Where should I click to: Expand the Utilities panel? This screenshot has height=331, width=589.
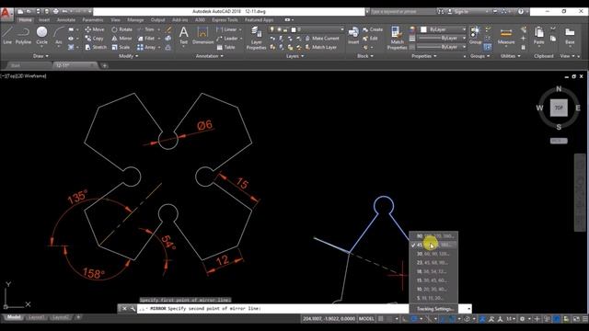(510, 56)
